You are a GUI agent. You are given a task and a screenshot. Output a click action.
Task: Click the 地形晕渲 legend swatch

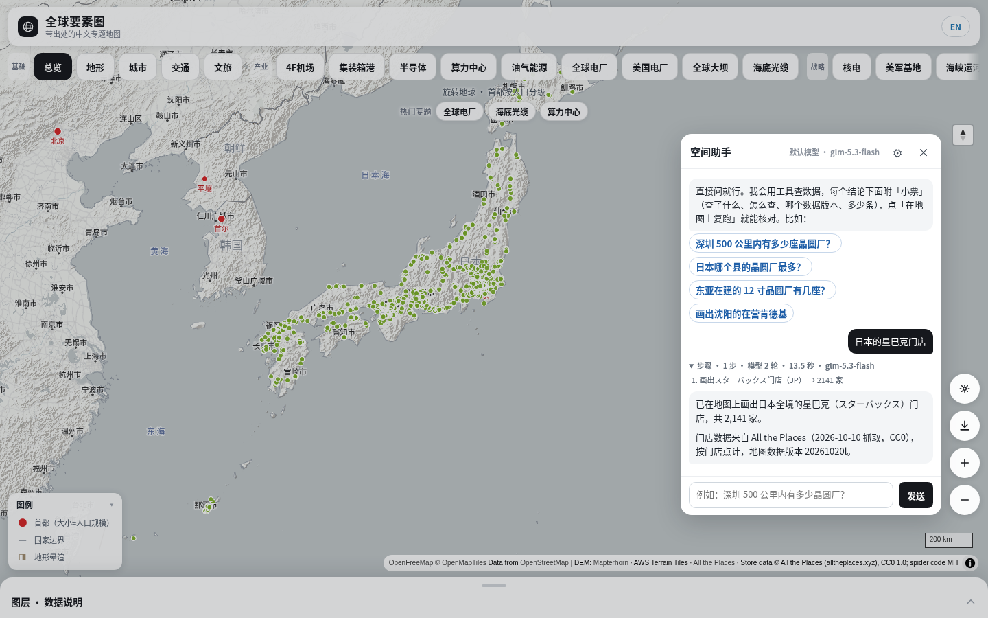(23, 558)
